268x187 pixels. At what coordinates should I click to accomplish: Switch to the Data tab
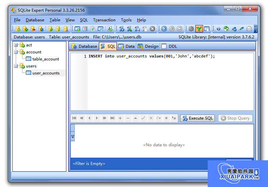(127, 46)
